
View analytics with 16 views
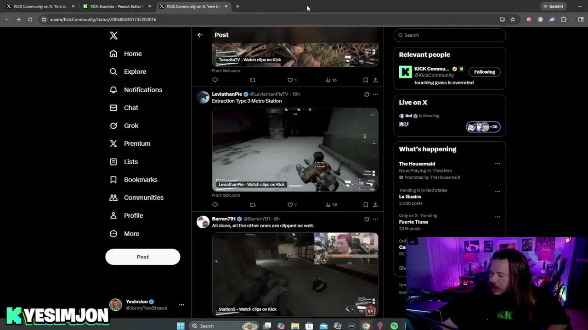pos(331,80)
